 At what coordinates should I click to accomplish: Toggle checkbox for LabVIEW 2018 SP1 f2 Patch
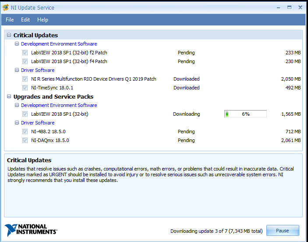(25, 53)
